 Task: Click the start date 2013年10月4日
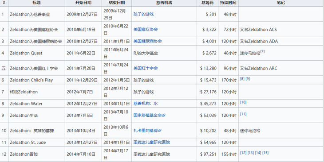(81, 131)
